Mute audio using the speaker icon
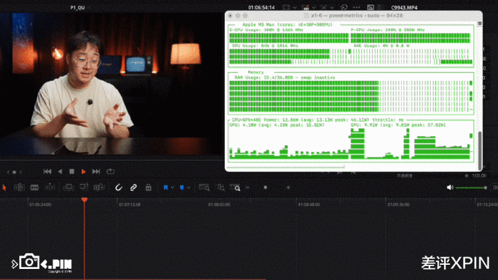The width and height of the screenshot is (498, 280). point(450,187)
